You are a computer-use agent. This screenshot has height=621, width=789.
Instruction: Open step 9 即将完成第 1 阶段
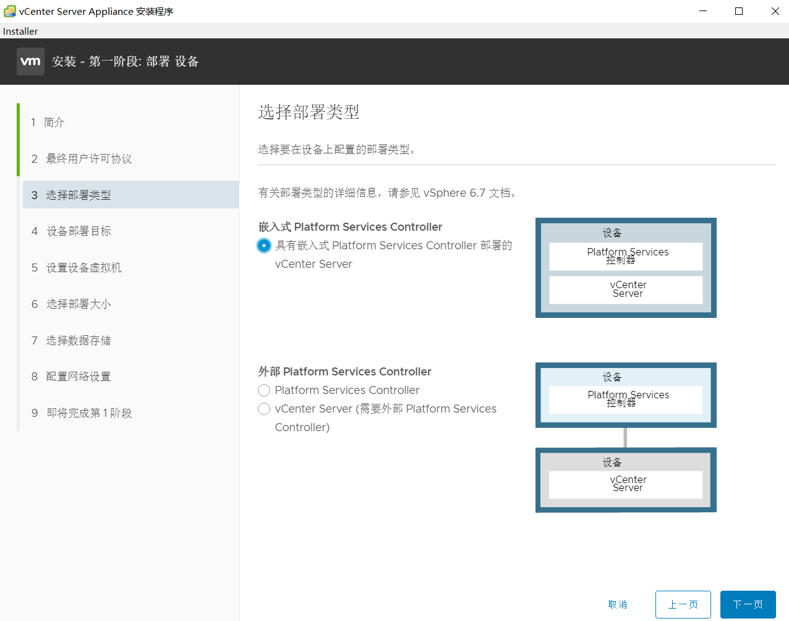pyautogui.click(x=129, y=413)
